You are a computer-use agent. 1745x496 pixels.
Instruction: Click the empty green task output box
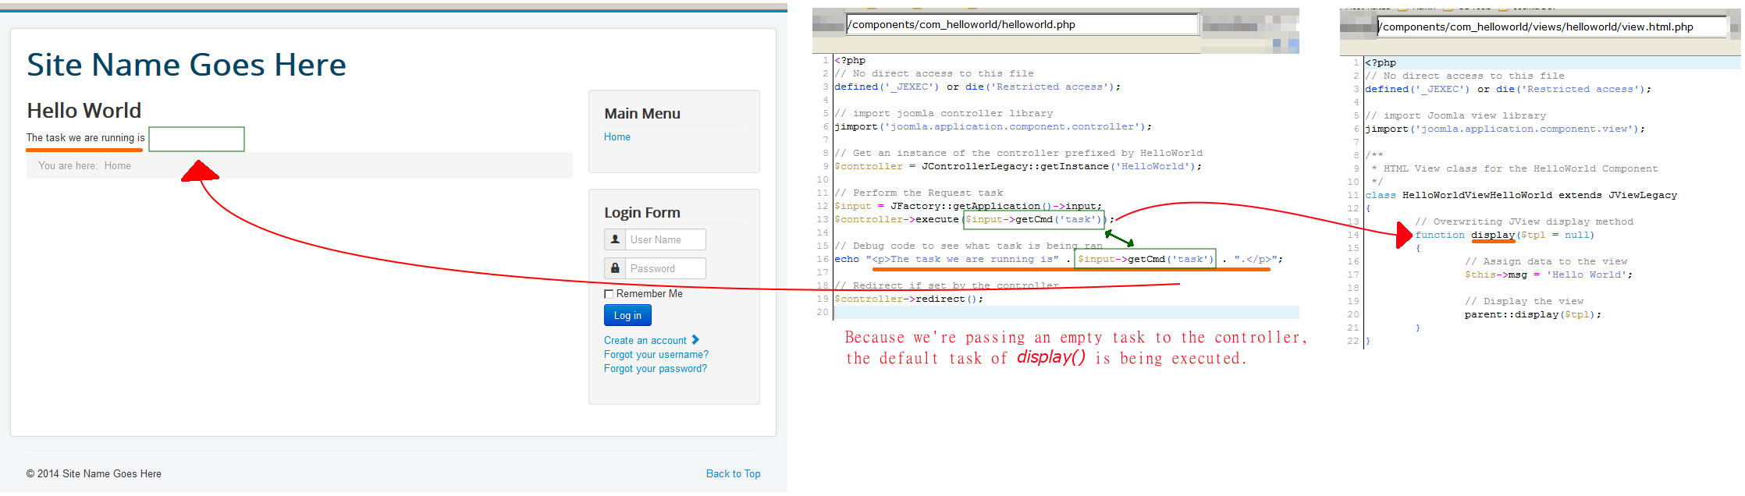[197, 139]
